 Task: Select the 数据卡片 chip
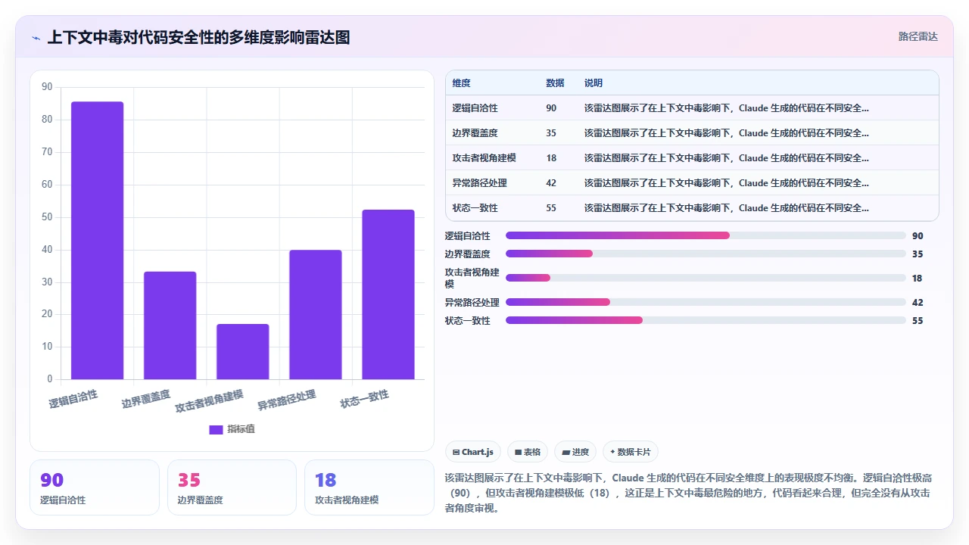pos(631,452)
